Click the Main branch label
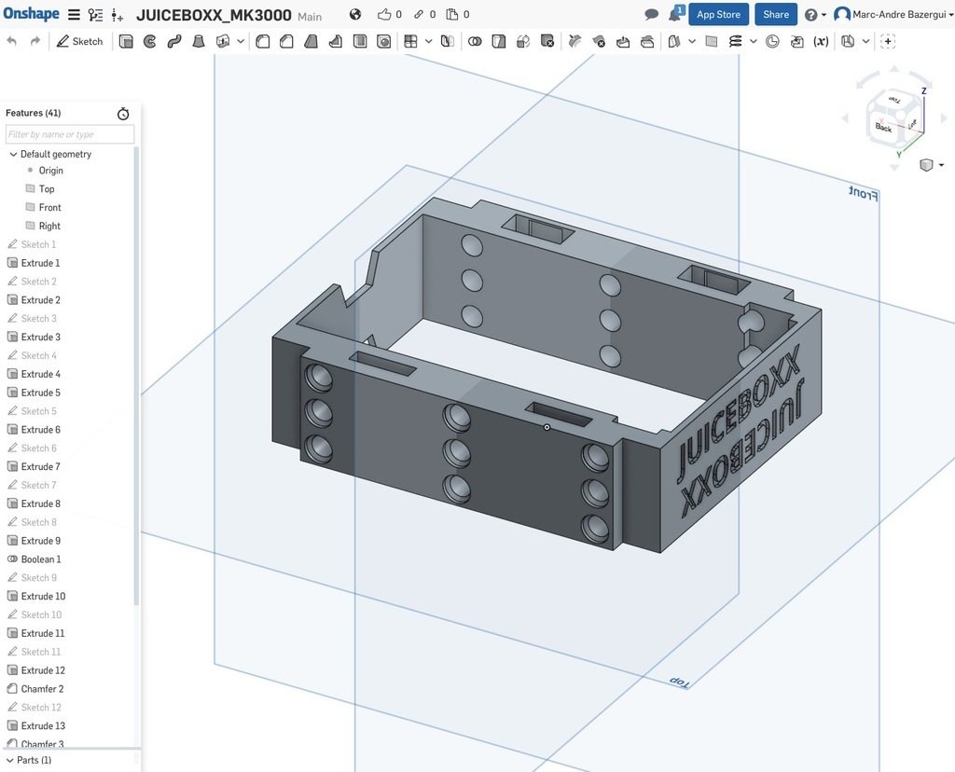 (309, 17)
